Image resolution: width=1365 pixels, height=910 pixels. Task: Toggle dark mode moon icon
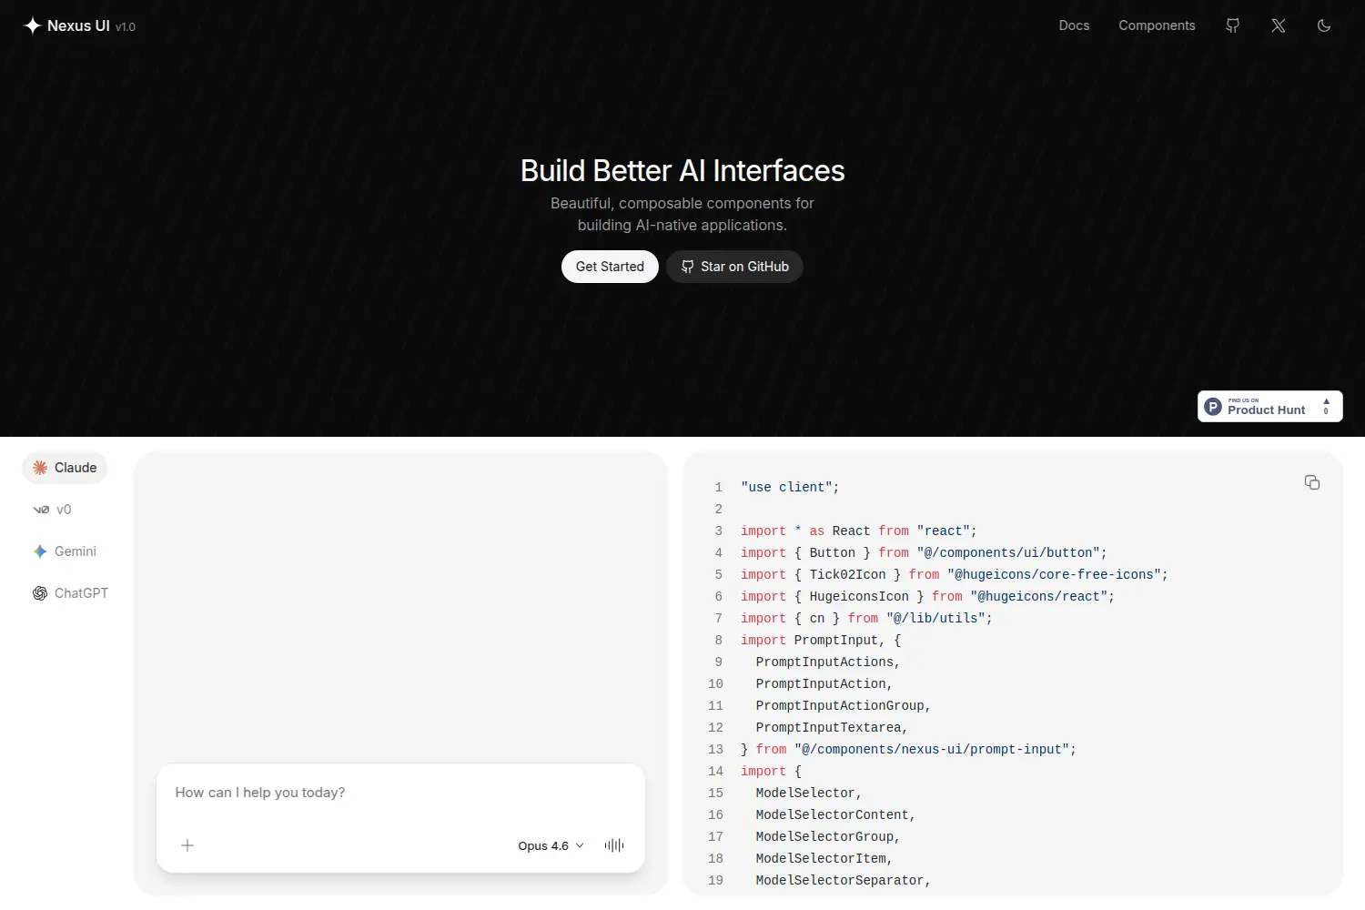pos(1324,25)
